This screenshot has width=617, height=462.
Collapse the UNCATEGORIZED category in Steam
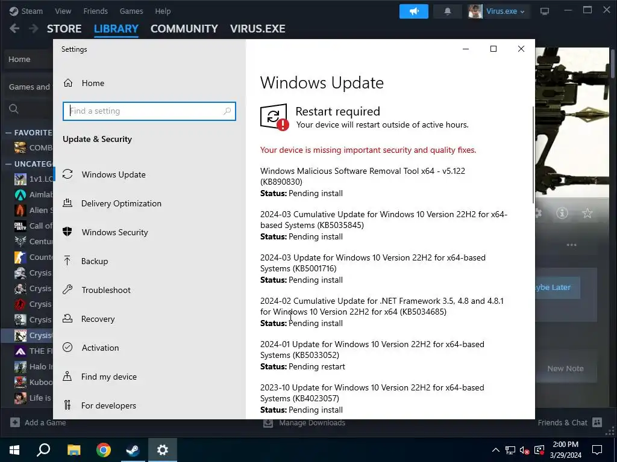(8, 164)
